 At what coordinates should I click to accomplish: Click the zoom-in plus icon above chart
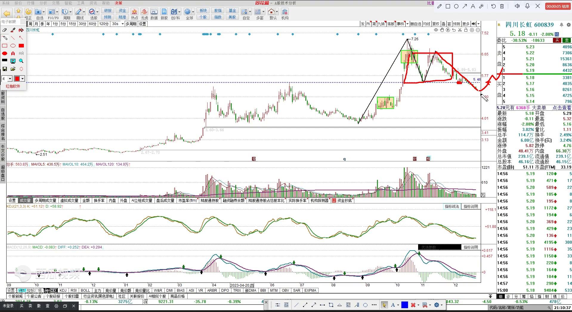(x=472, y=30)
